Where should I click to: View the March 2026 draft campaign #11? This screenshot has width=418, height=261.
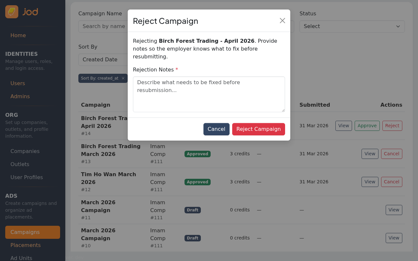394,210
